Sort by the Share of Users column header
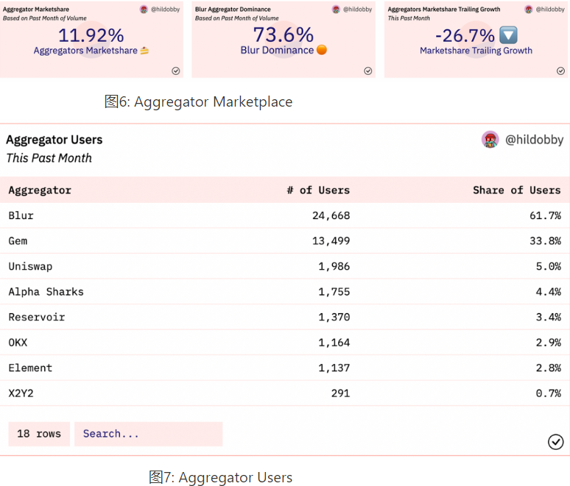This screenshot has height=486, width=570. (x=516, y=190)
